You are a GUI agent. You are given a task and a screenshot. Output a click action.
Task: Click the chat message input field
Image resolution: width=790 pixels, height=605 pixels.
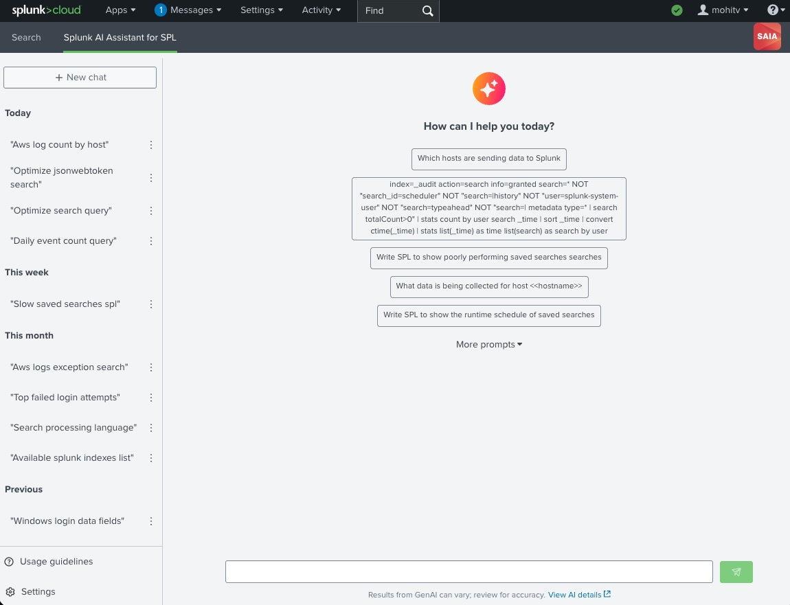pyautogui.click(x=469, y=571)
